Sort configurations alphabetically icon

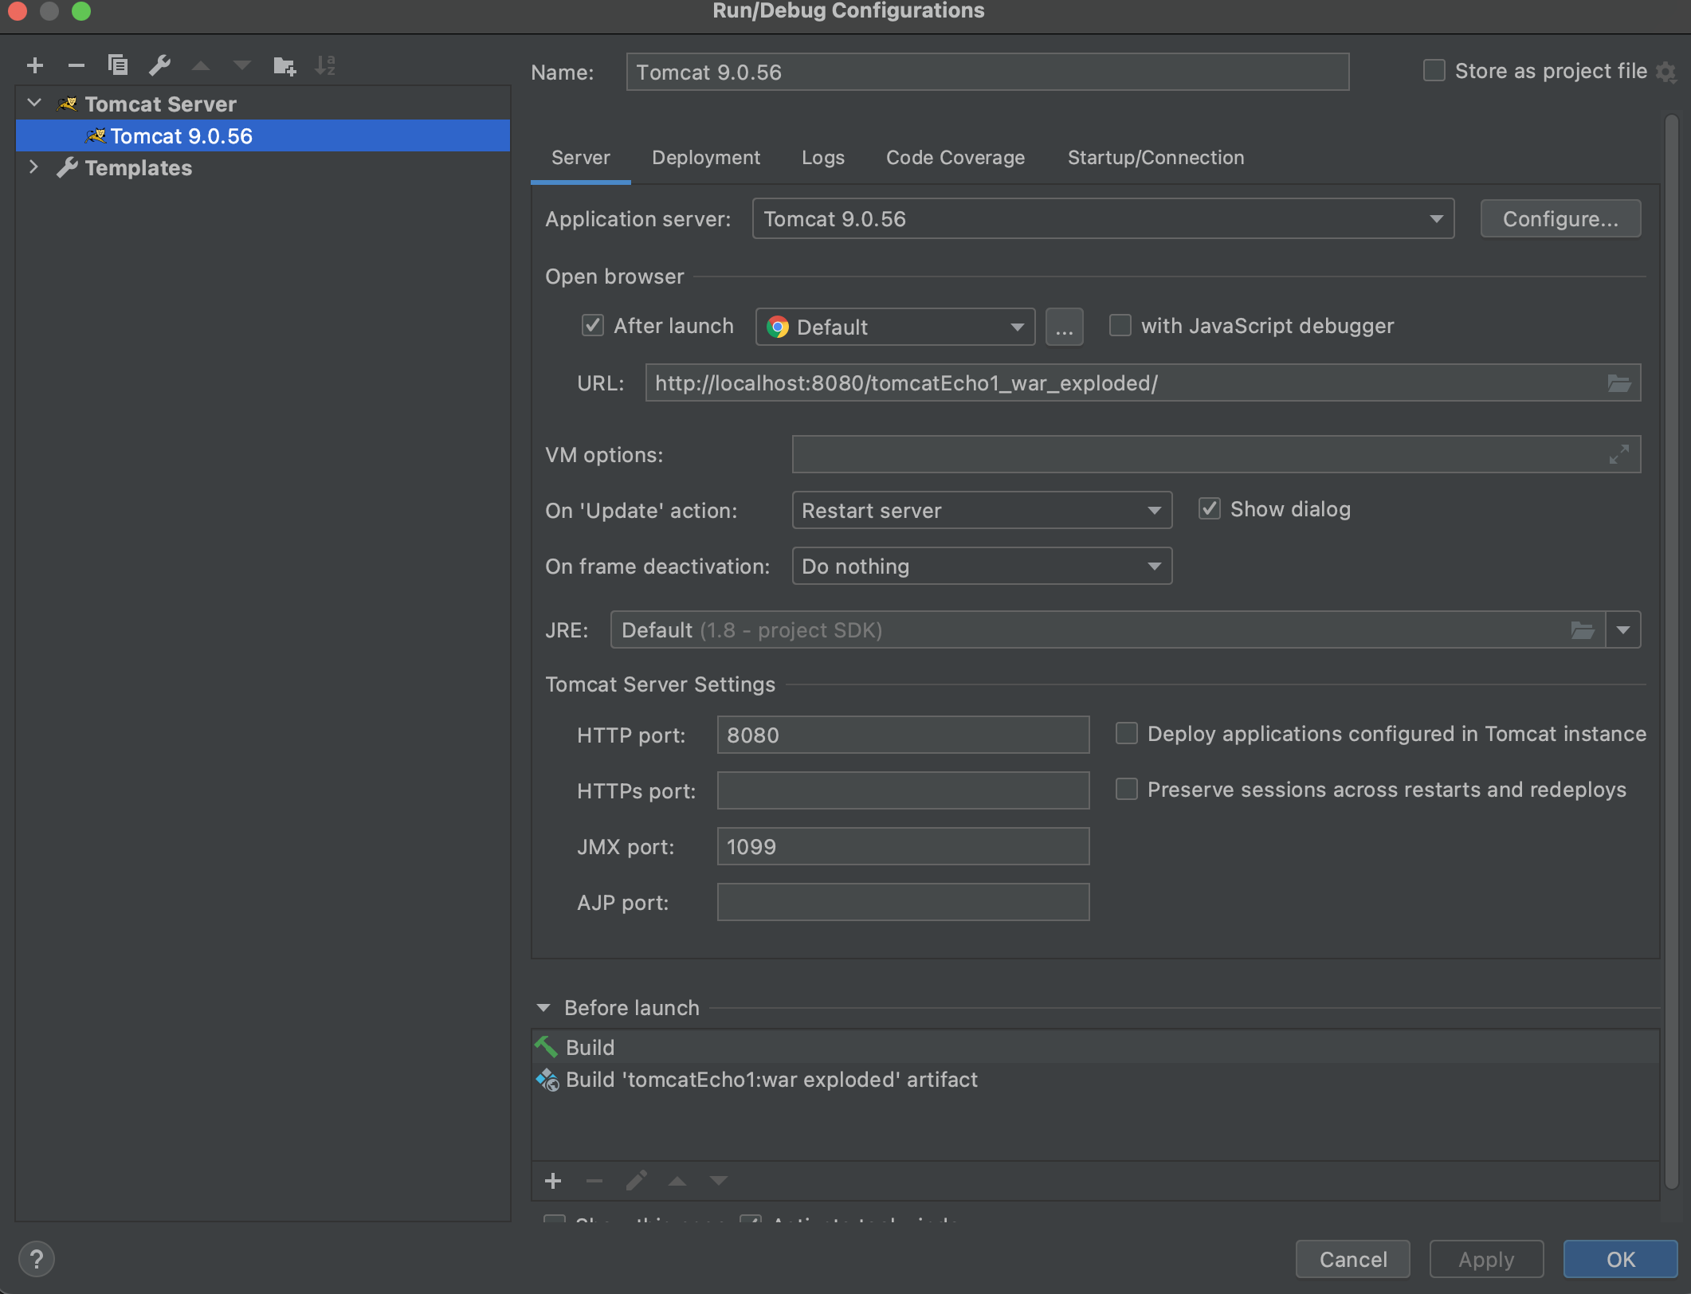(x=325, y=65)
